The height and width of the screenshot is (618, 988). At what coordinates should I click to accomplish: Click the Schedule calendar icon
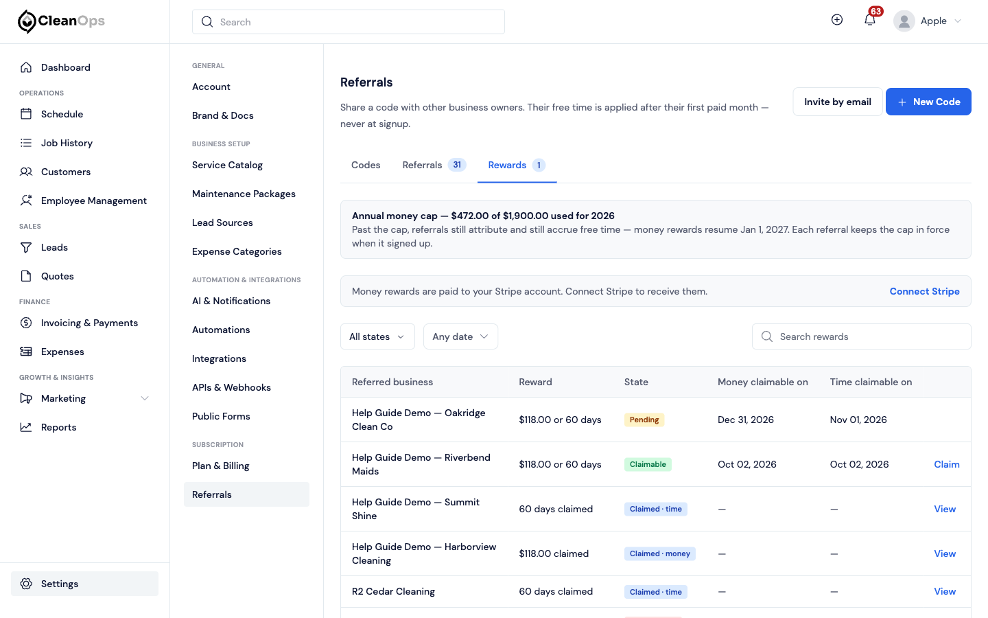click(x=26, y=114)
